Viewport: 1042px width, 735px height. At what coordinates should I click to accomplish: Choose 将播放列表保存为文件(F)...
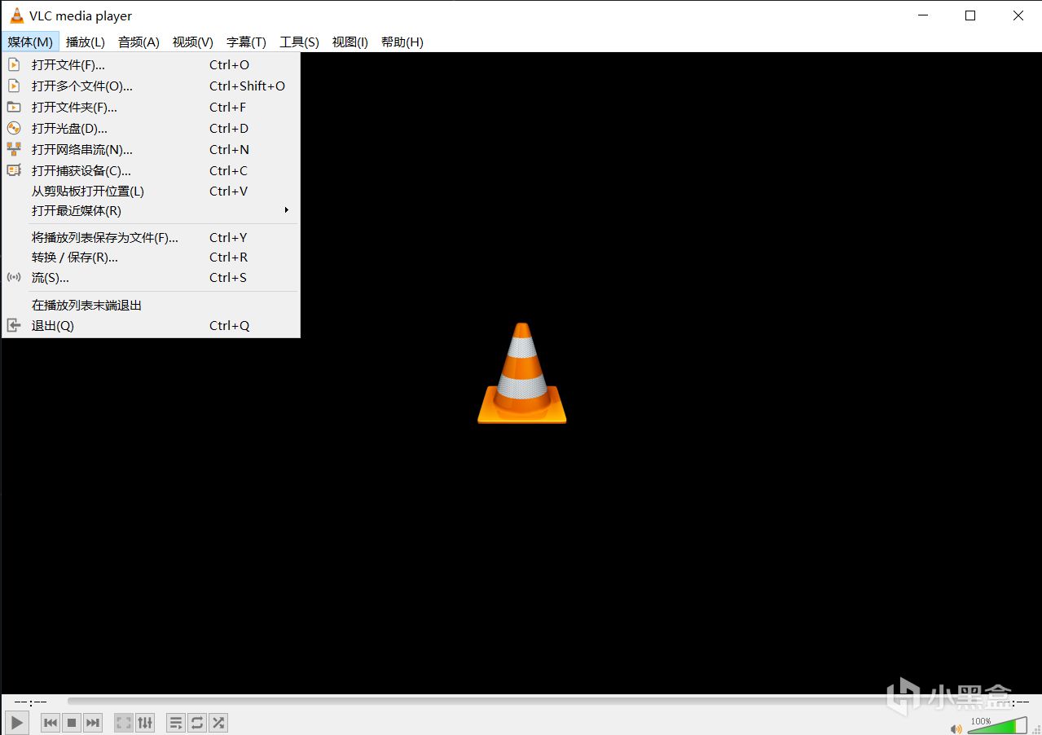coord(151,237)
